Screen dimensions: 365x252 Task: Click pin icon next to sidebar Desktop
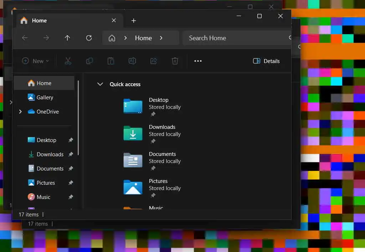pos(71,140)
